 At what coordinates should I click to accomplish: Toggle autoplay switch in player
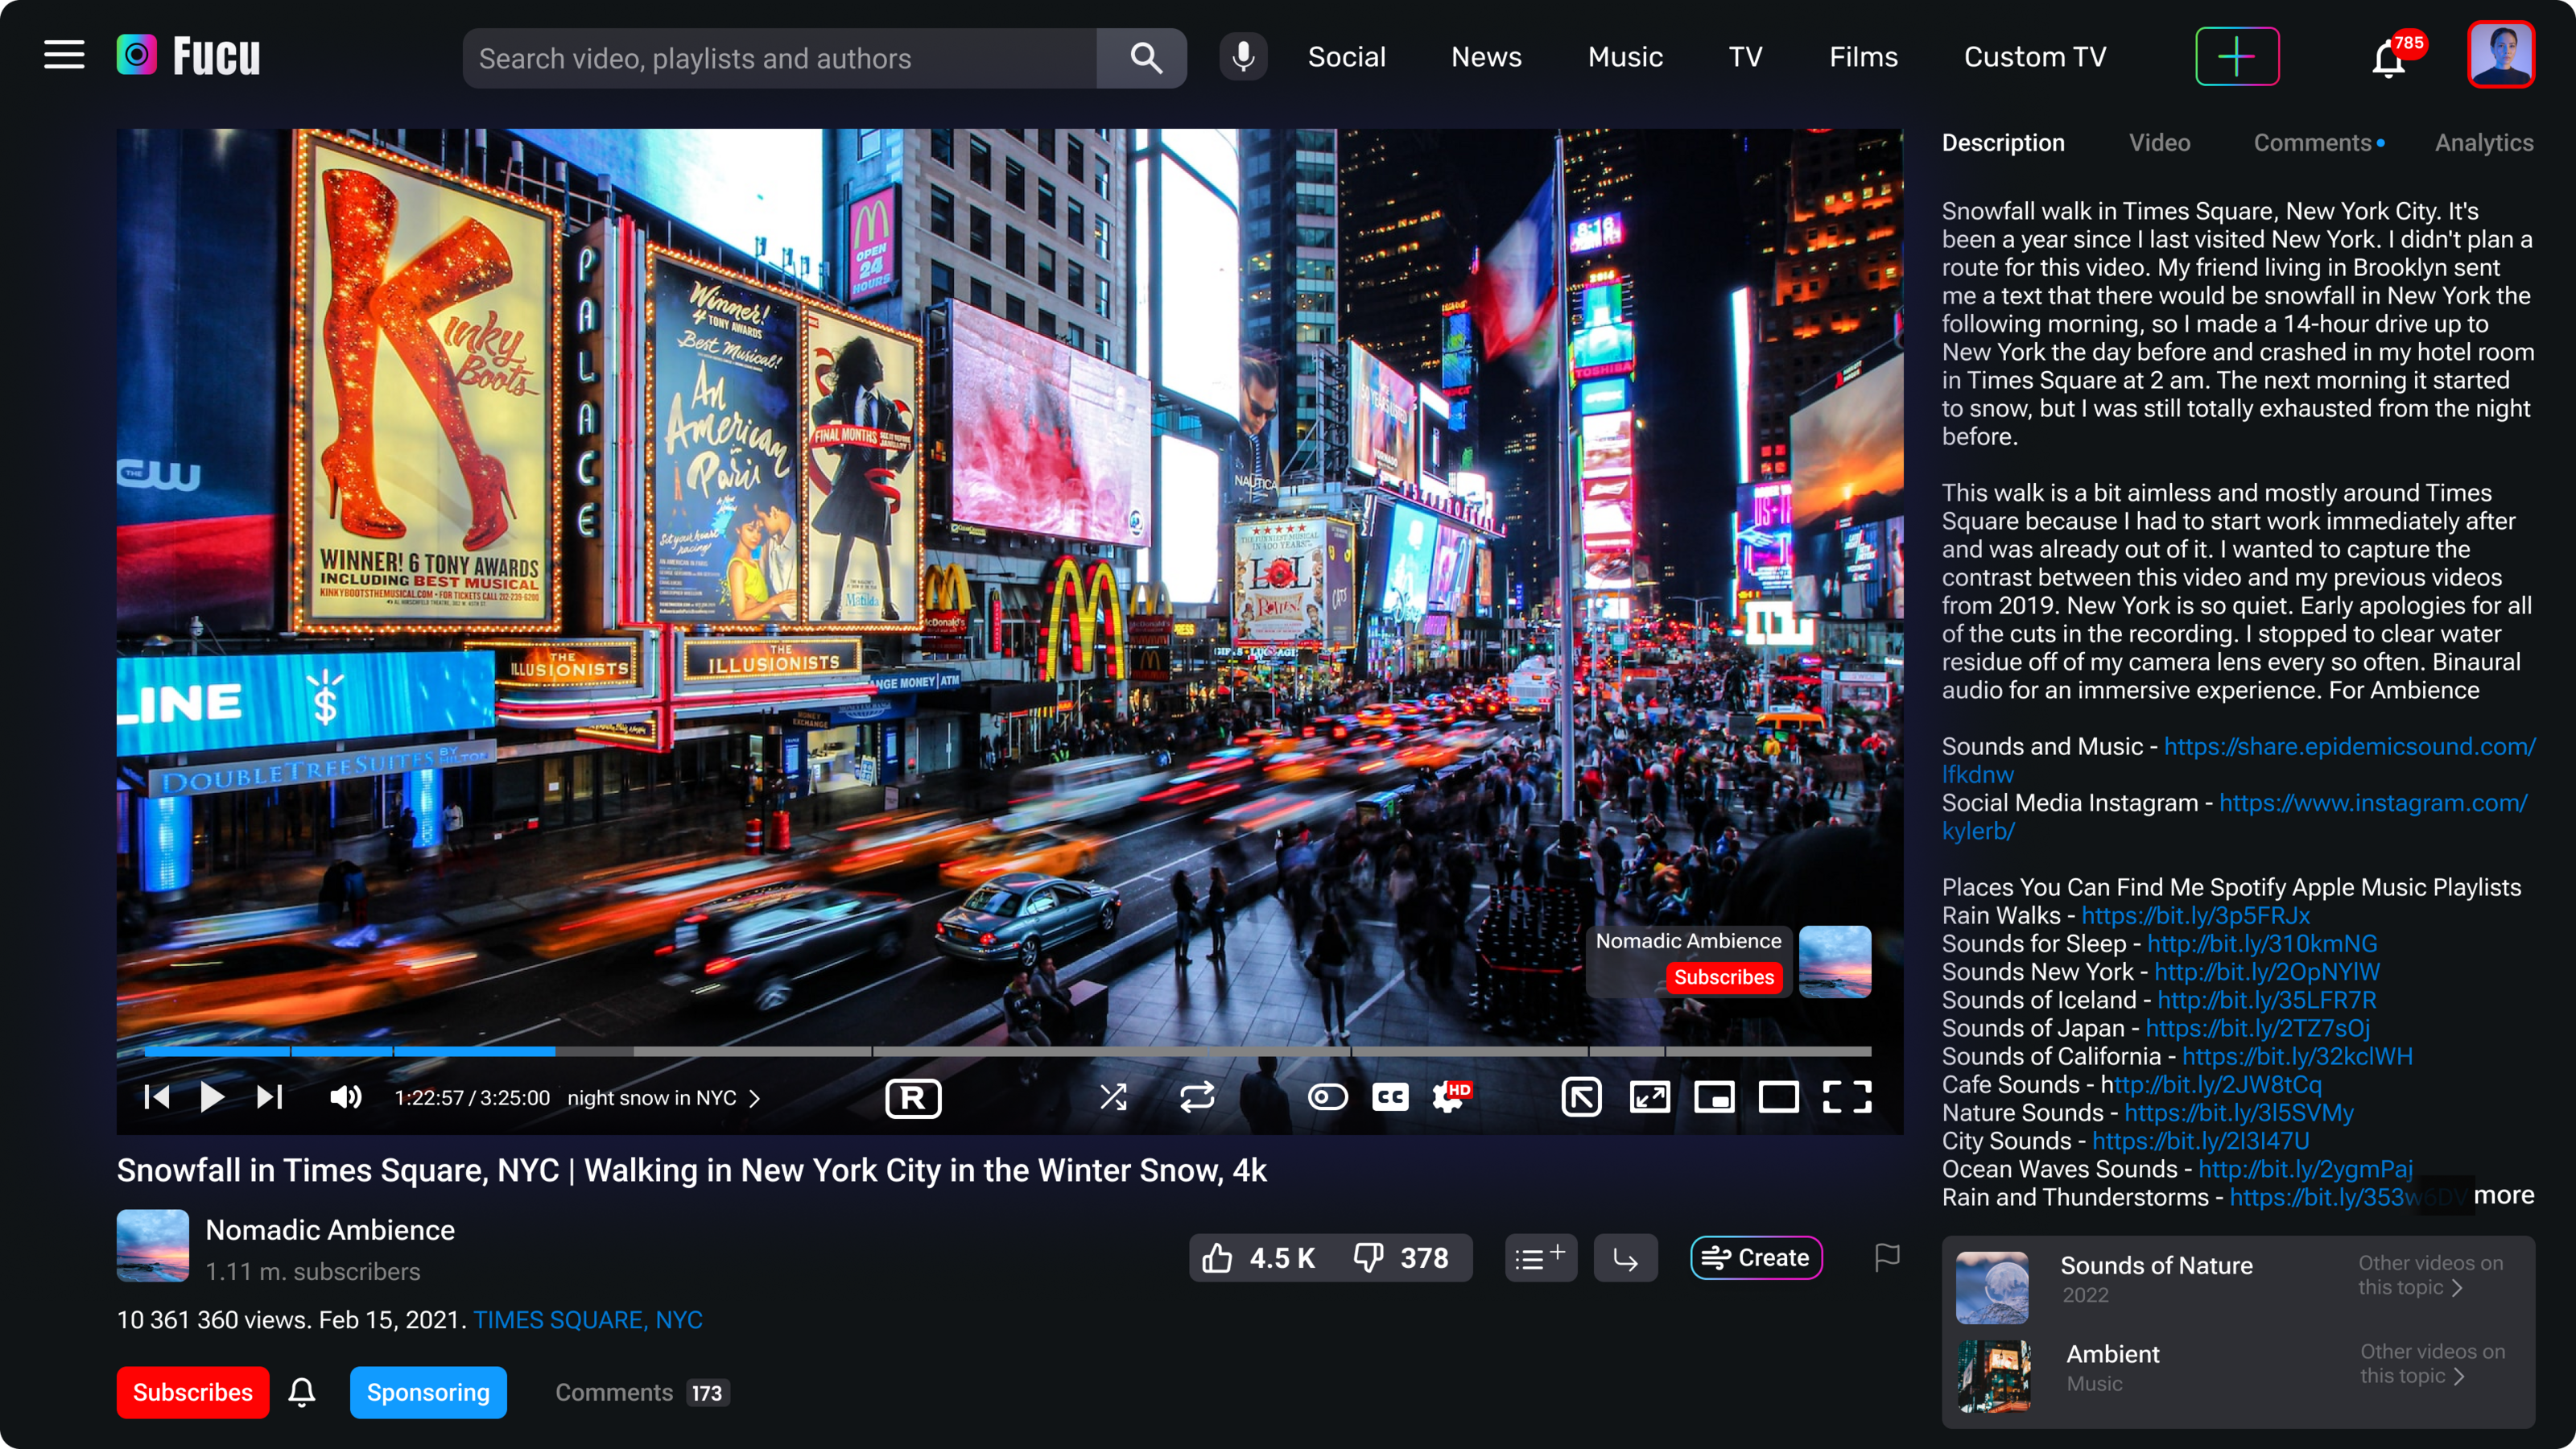click(x=1327, y=1097)
